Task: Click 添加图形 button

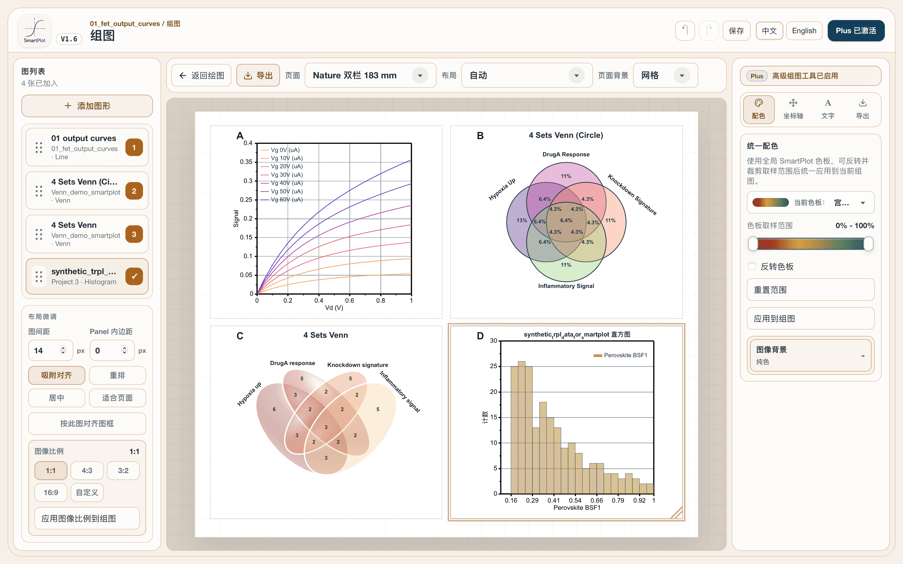Action: [87, 106]
